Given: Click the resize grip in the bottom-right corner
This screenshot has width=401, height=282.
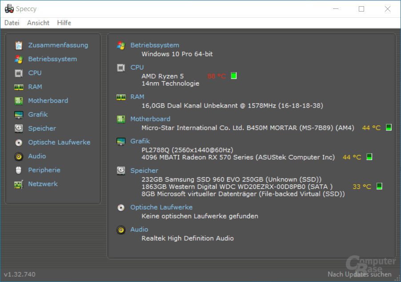Looking at the screenshot, I should (398, 279).
